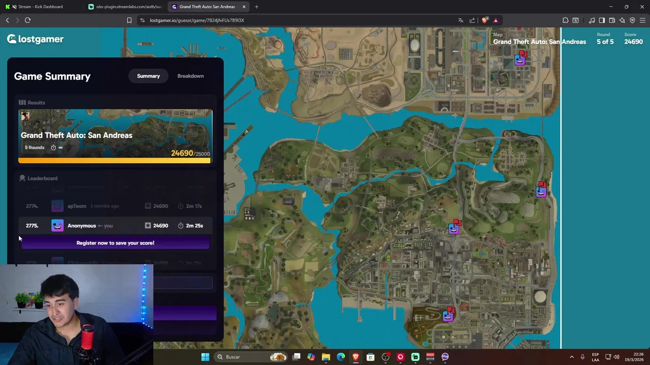650x365 pixels.
Task: Click the '2m 17s' time value
Action: tap(194, 206)
